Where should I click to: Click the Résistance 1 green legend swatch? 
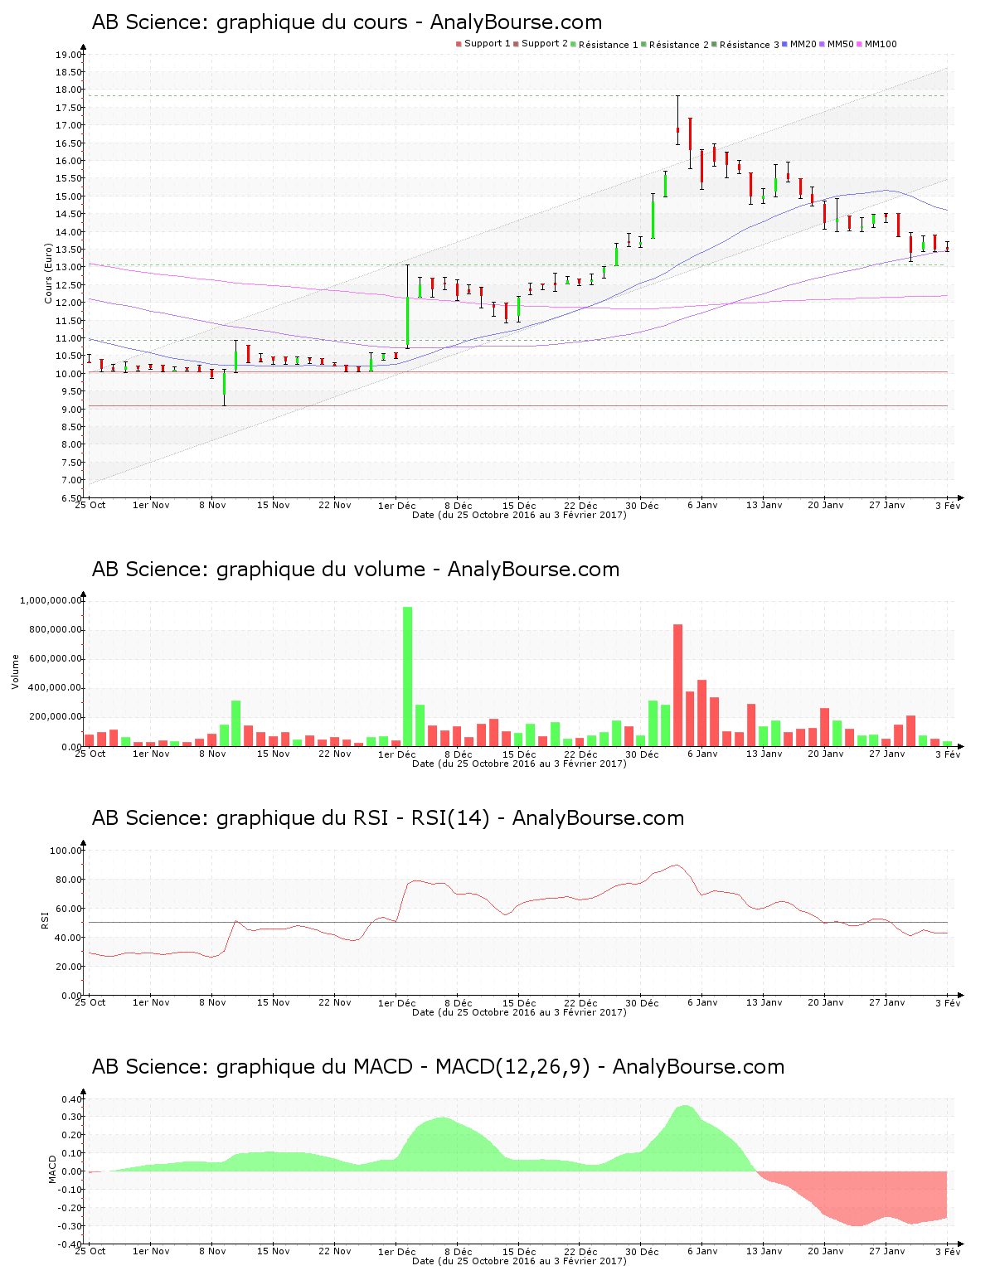[573, 44]
